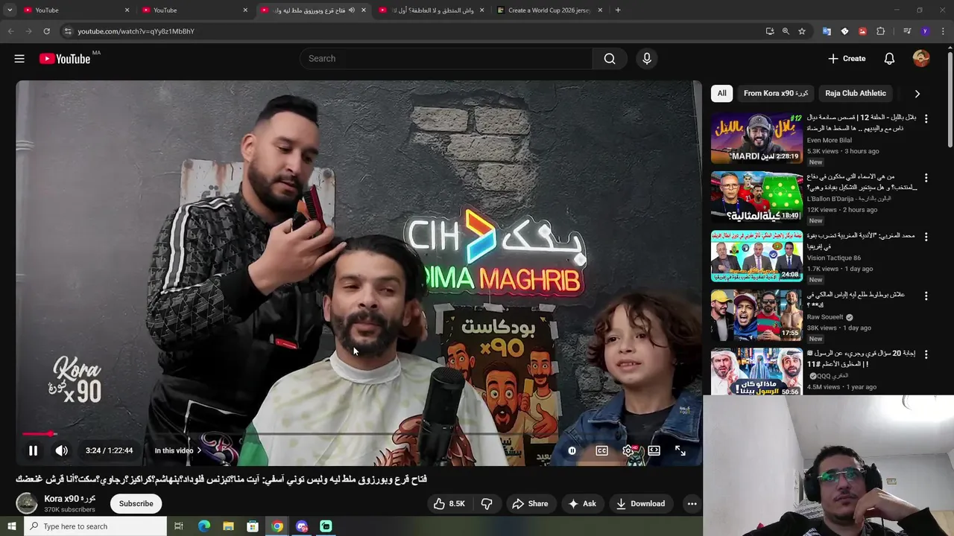Screen dimensions: 954x536
Task: Open the Vision Tactique 86 video thumbnail
Action: 756,256
